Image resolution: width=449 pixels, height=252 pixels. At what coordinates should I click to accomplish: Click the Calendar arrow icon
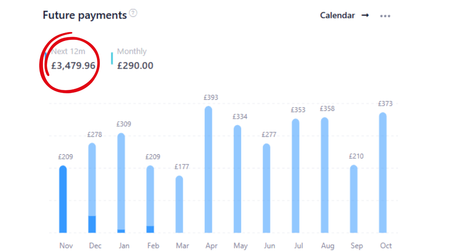(365, 15)
